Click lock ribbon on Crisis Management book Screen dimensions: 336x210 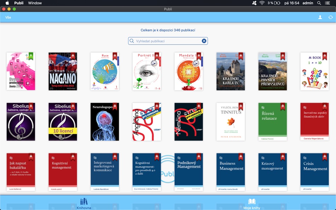325,157
